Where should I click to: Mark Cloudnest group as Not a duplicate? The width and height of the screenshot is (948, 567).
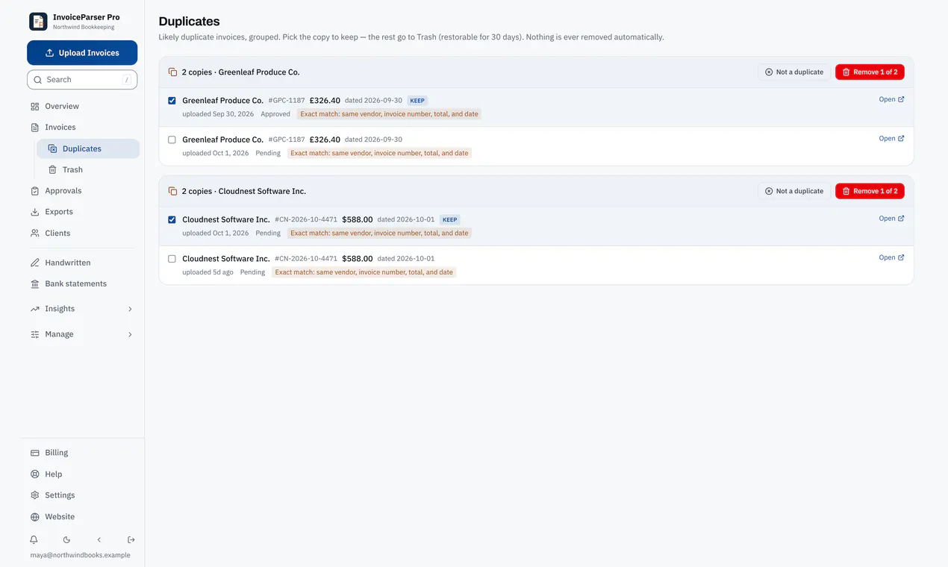[794, 191]
